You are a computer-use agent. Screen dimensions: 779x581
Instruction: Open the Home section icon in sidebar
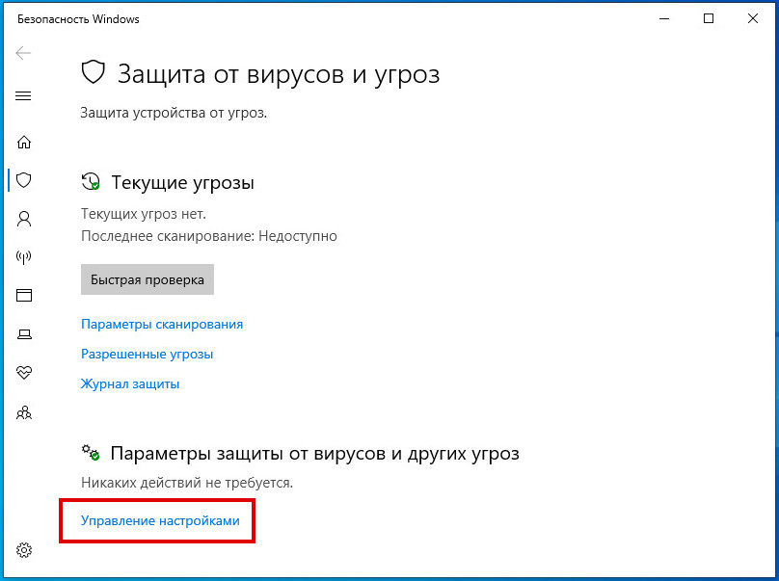pyautogui.click(x=24, y=143)
